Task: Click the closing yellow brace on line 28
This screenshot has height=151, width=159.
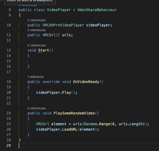Action: [x=20, y=140]
